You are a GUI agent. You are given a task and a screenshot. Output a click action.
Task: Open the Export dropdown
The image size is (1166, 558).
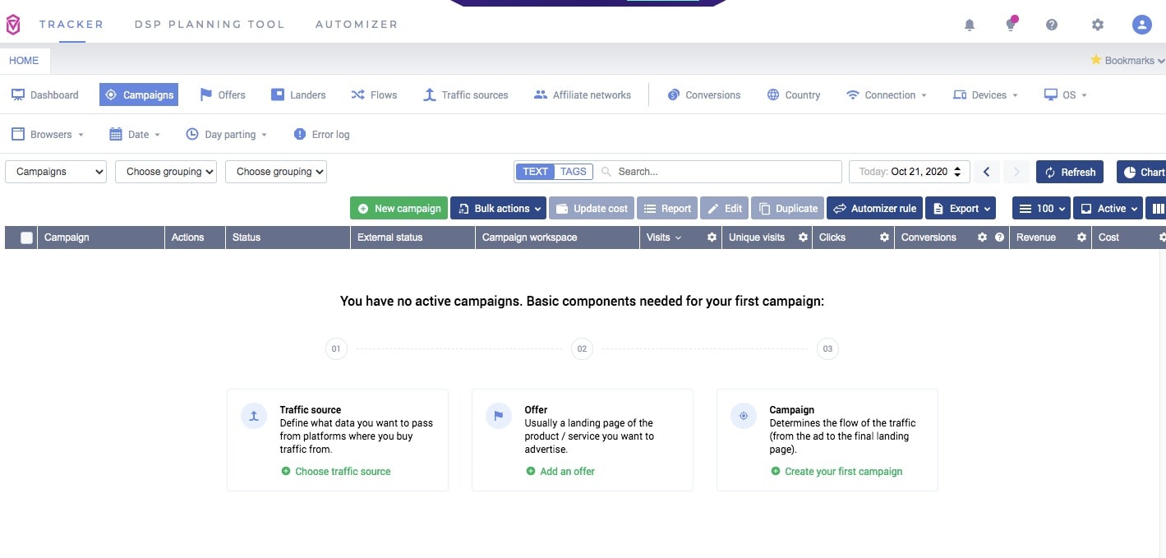(961, 209)
